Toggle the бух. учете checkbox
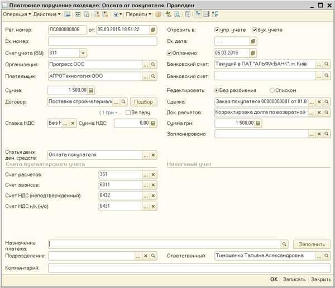Screen dimensions: 335x288 254,30
